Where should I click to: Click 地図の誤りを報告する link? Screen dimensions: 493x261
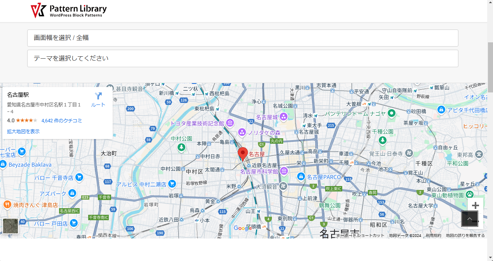[465, 235]
